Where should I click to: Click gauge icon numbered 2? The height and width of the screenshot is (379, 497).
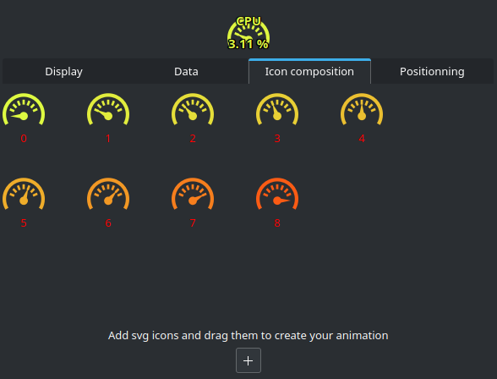(x=193, y=109)
